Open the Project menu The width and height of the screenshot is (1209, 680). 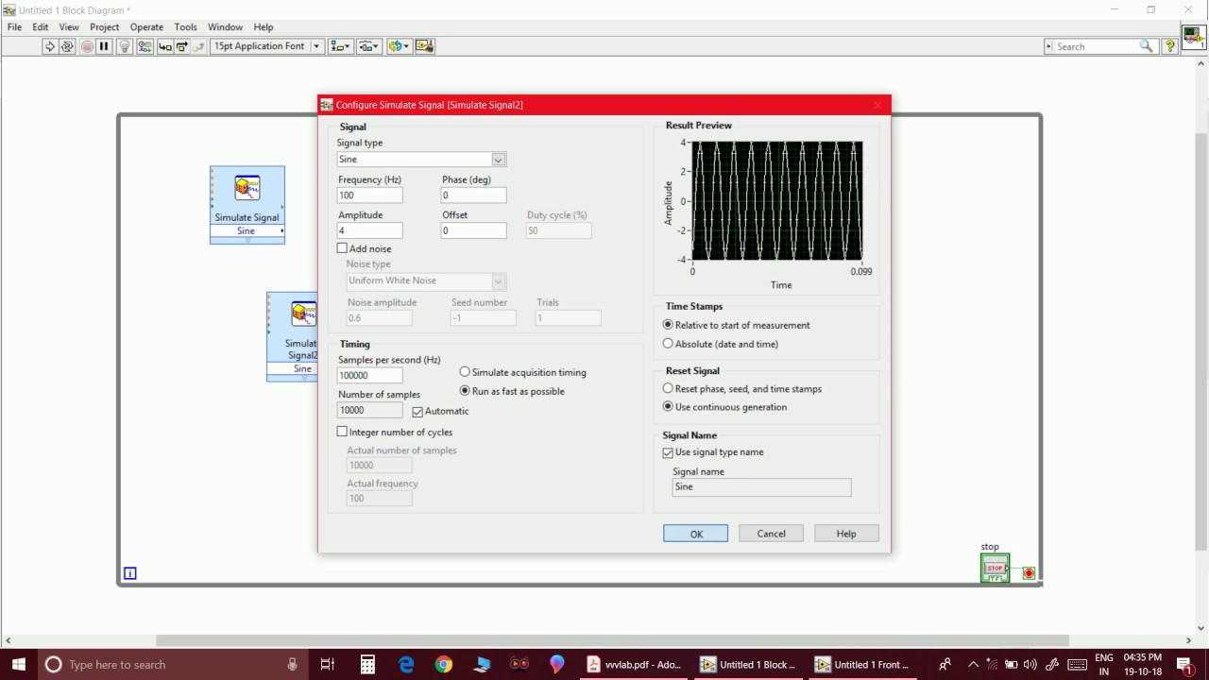point(105,27)
